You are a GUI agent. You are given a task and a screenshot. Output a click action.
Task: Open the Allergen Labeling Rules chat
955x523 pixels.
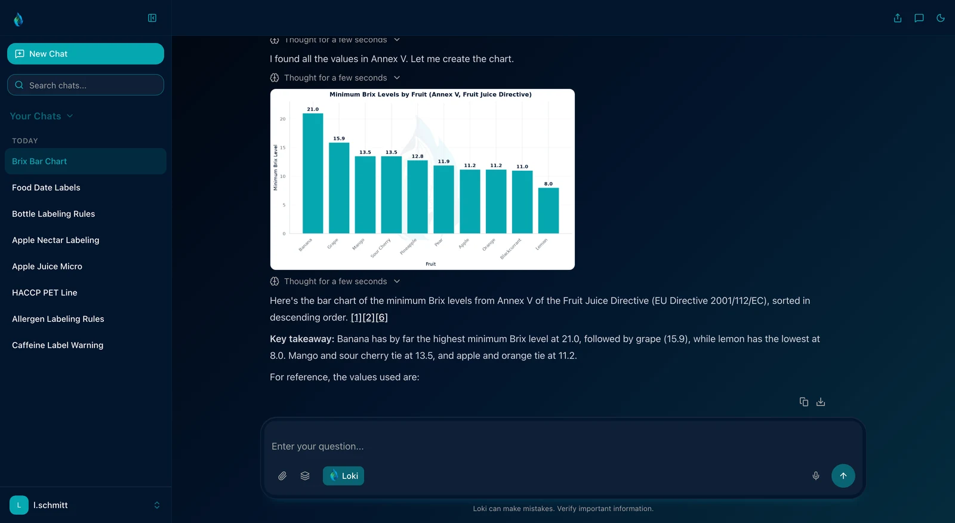tap(85, 319)
